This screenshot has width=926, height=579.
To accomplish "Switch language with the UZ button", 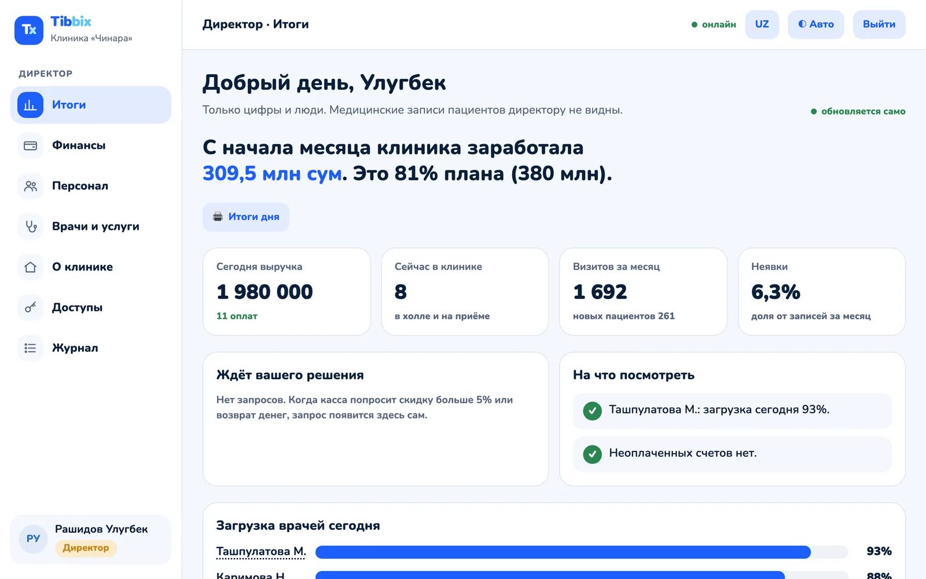I will (x=762, y=24).
